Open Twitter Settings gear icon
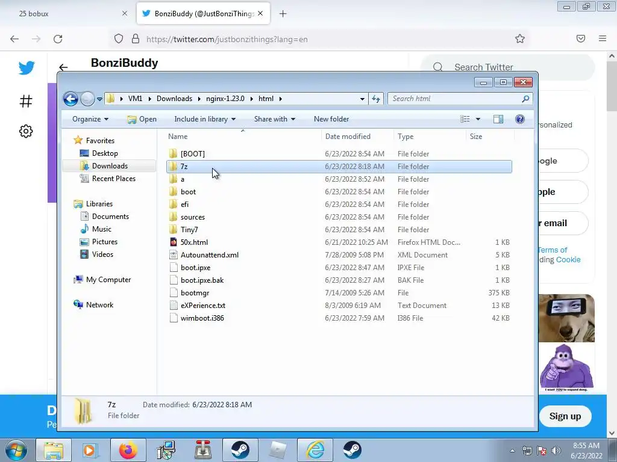 point(26,131)
